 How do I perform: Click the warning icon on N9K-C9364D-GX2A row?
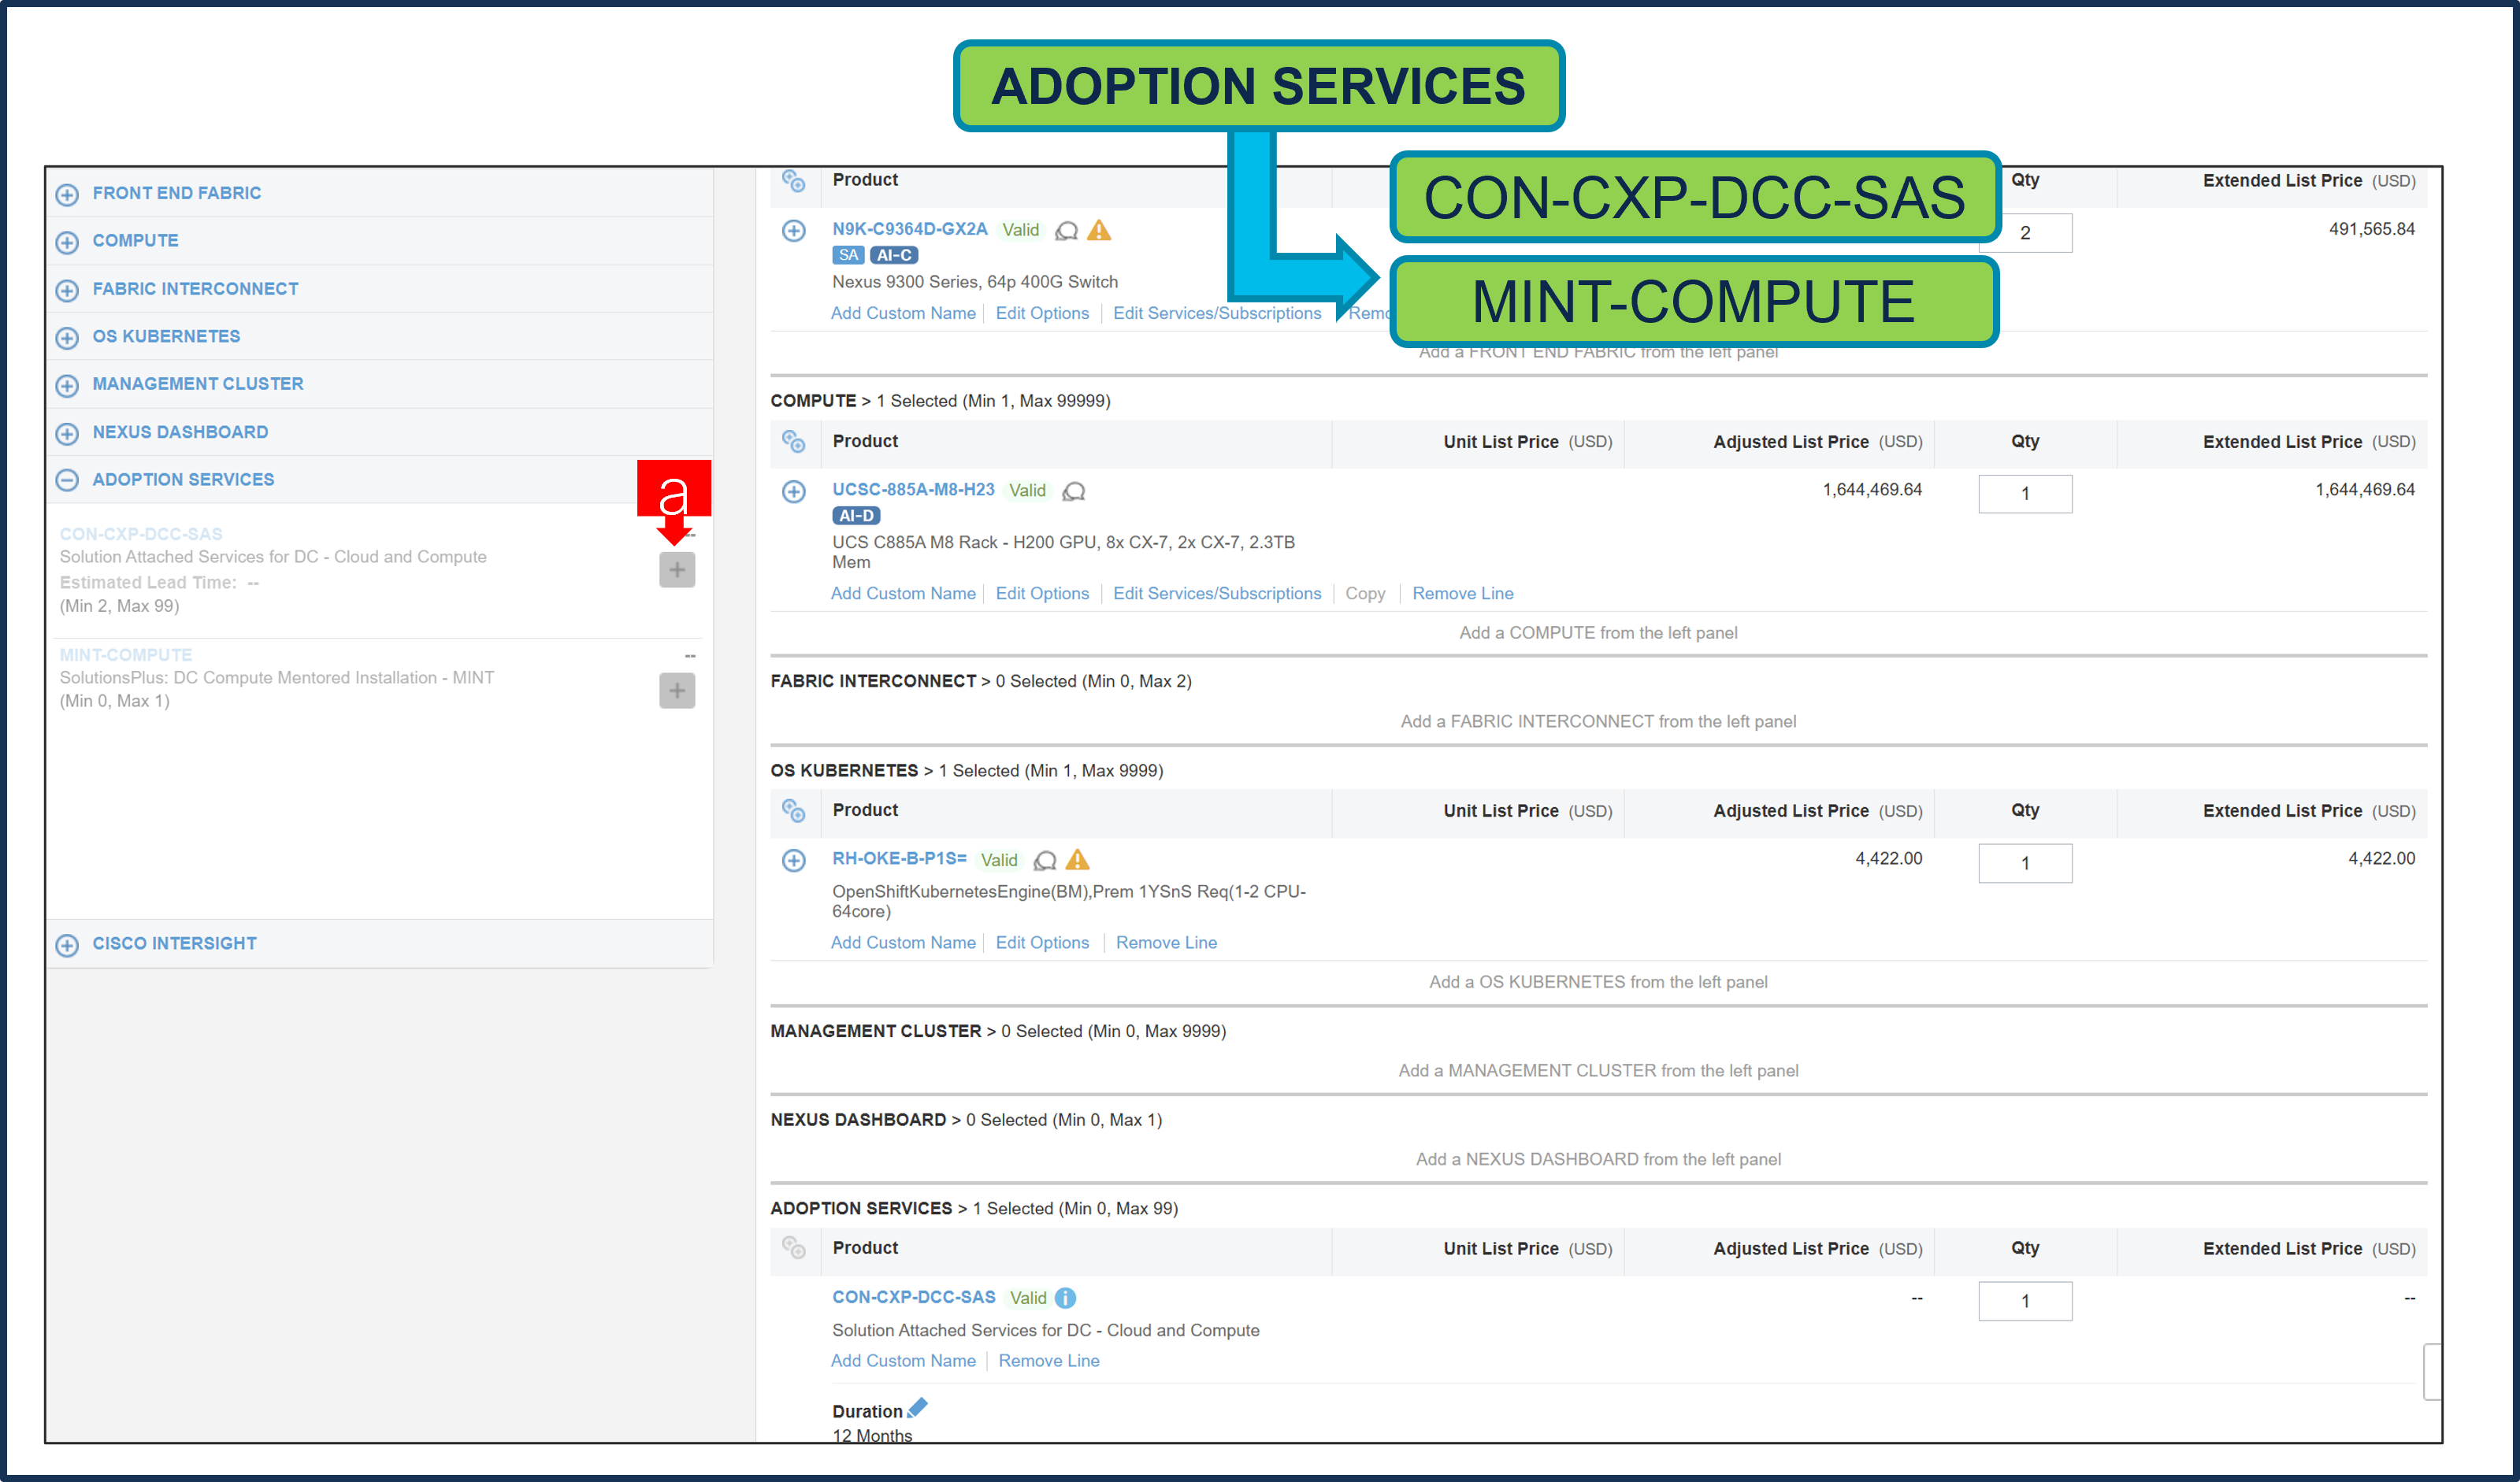(1097, 230)
